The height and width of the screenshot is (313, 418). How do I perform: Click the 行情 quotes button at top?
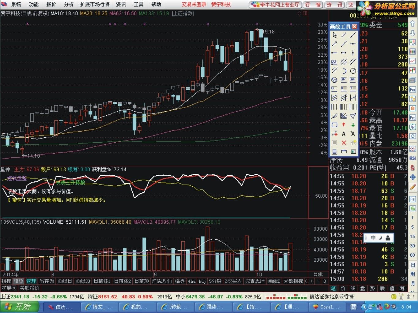click(x=313, y=5)
